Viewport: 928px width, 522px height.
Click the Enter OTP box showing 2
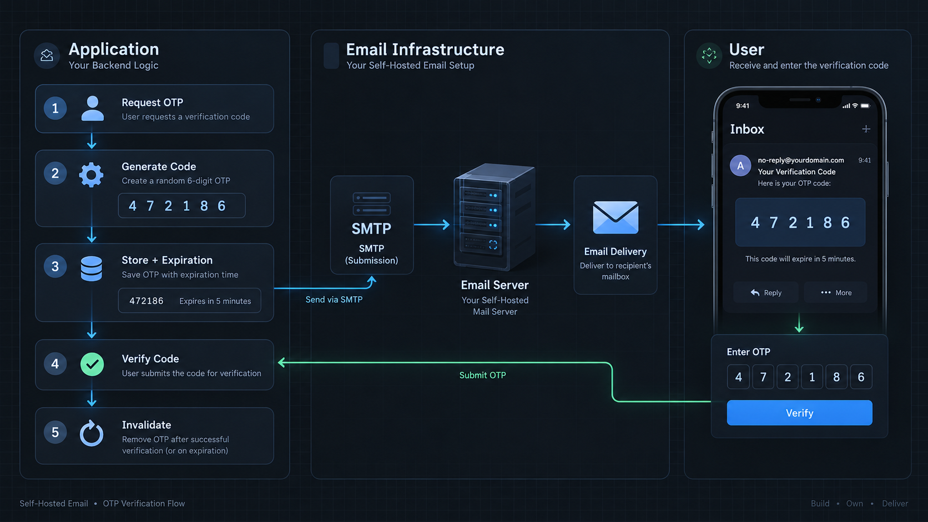point(788,377)
